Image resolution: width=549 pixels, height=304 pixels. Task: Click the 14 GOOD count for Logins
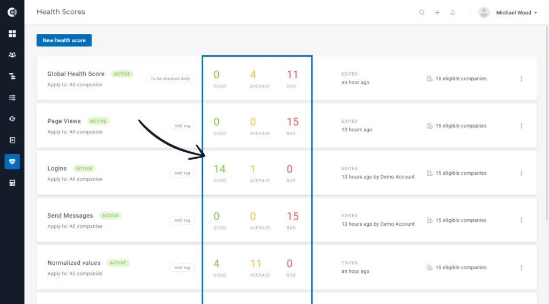[x=219, y=169]
